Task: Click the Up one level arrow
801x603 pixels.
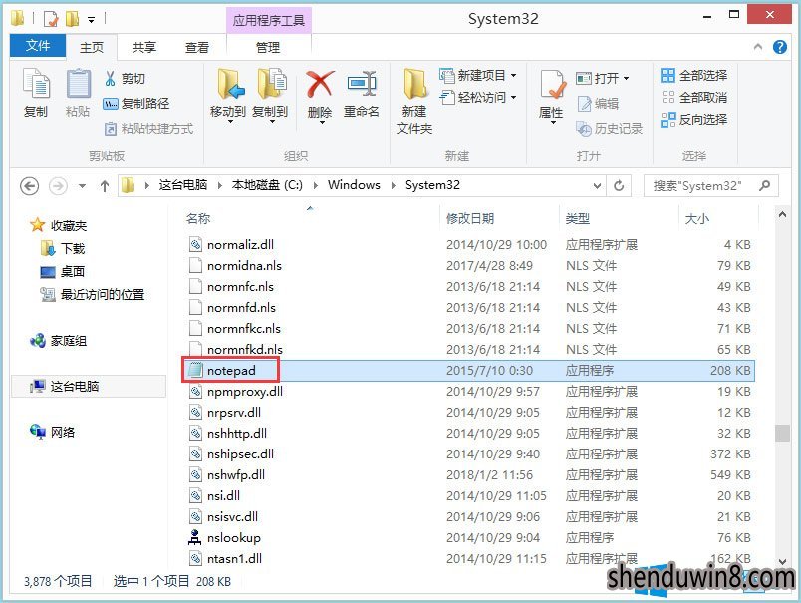Action: [x=105, y=186]
